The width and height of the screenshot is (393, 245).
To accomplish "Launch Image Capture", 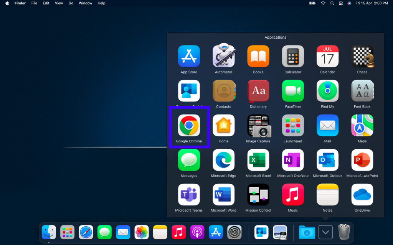I will pos(259,126).
